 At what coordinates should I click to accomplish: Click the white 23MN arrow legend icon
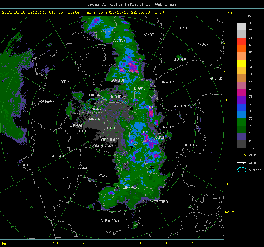pos(242,162)
